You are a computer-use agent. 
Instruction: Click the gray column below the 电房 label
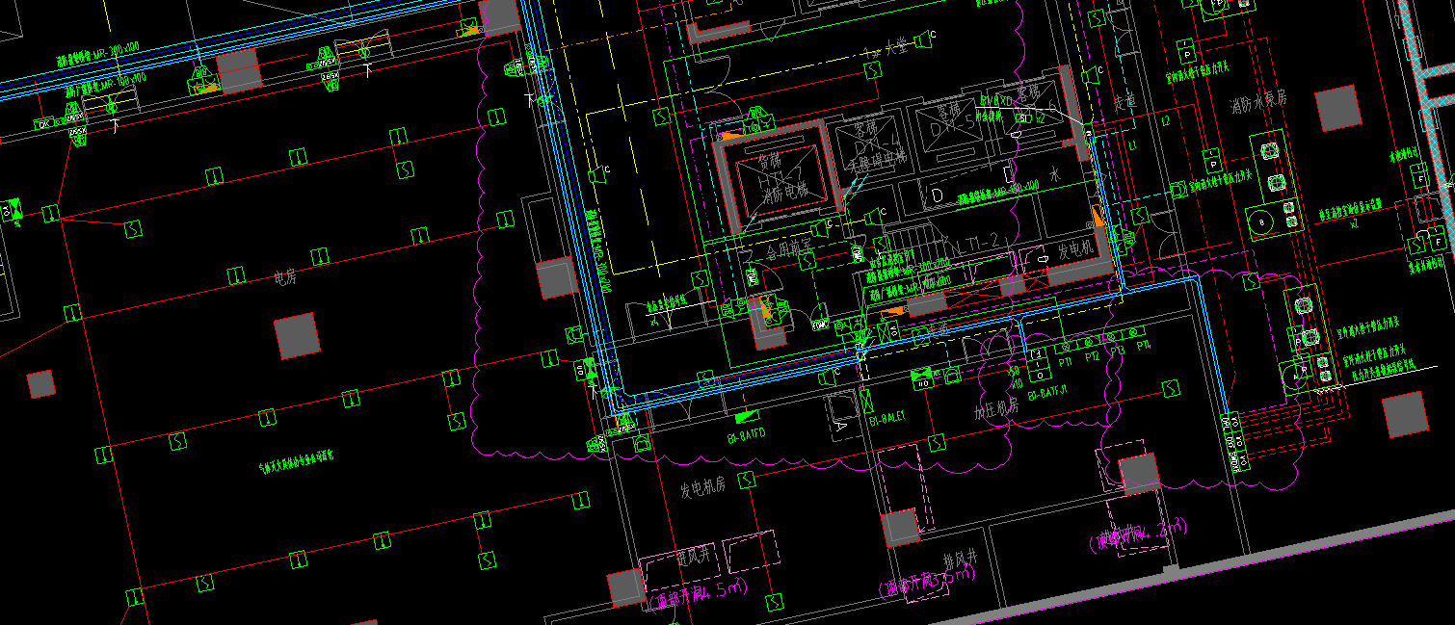click(x=297, y=336)
